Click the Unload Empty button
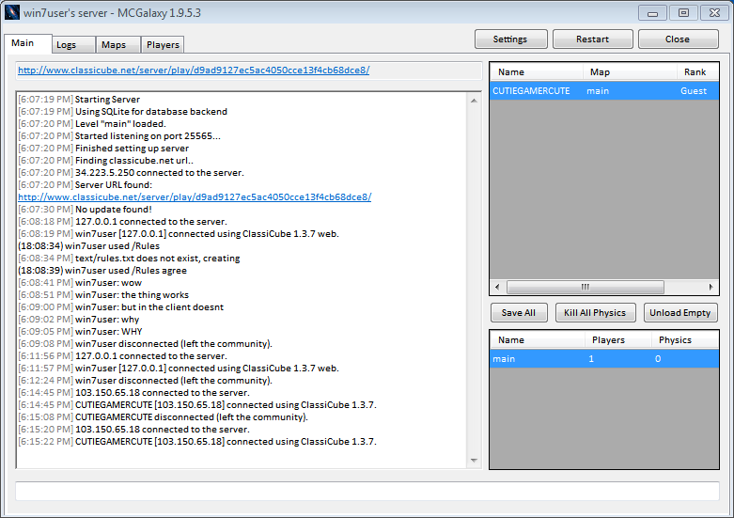Image resolution: width=734 pixels, height=518 pixels. pyautogui.click(x=680, y=313)
